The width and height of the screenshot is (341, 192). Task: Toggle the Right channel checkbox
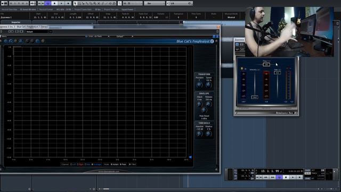77,164
